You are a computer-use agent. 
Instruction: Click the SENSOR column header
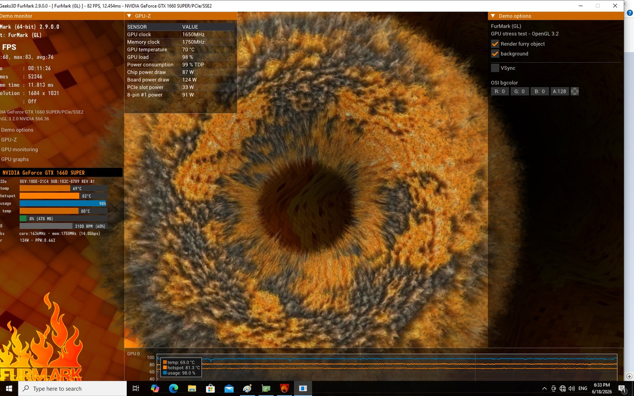[154, 27]
